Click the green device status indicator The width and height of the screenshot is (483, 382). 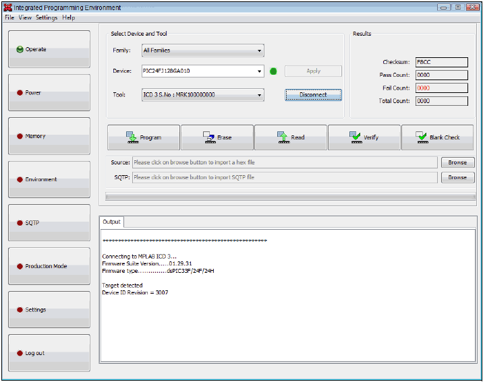273,71
